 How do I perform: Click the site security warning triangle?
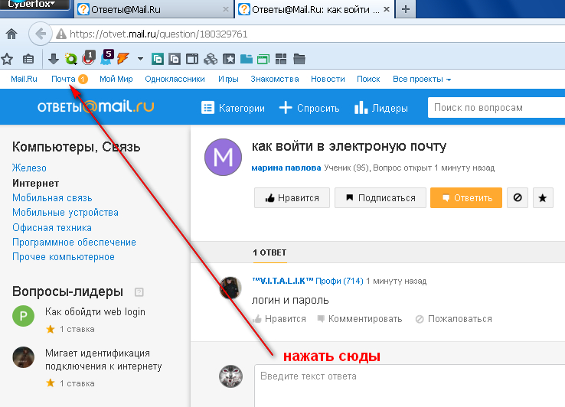click(61, 34)
